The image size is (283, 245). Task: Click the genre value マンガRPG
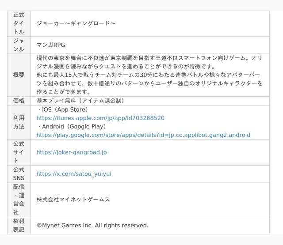[x=51, y=45]
